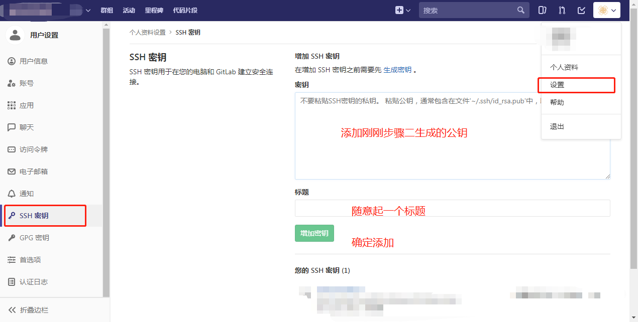638x322 pixels.
Task: Open 代码片段 in the top navigation
Action: [x=185, y=10]
